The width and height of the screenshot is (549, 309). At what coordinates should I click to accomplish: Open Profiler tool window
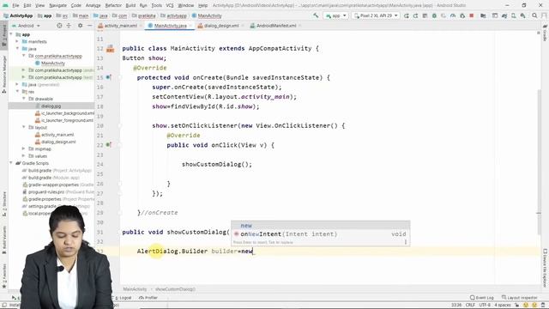point(148,298)
